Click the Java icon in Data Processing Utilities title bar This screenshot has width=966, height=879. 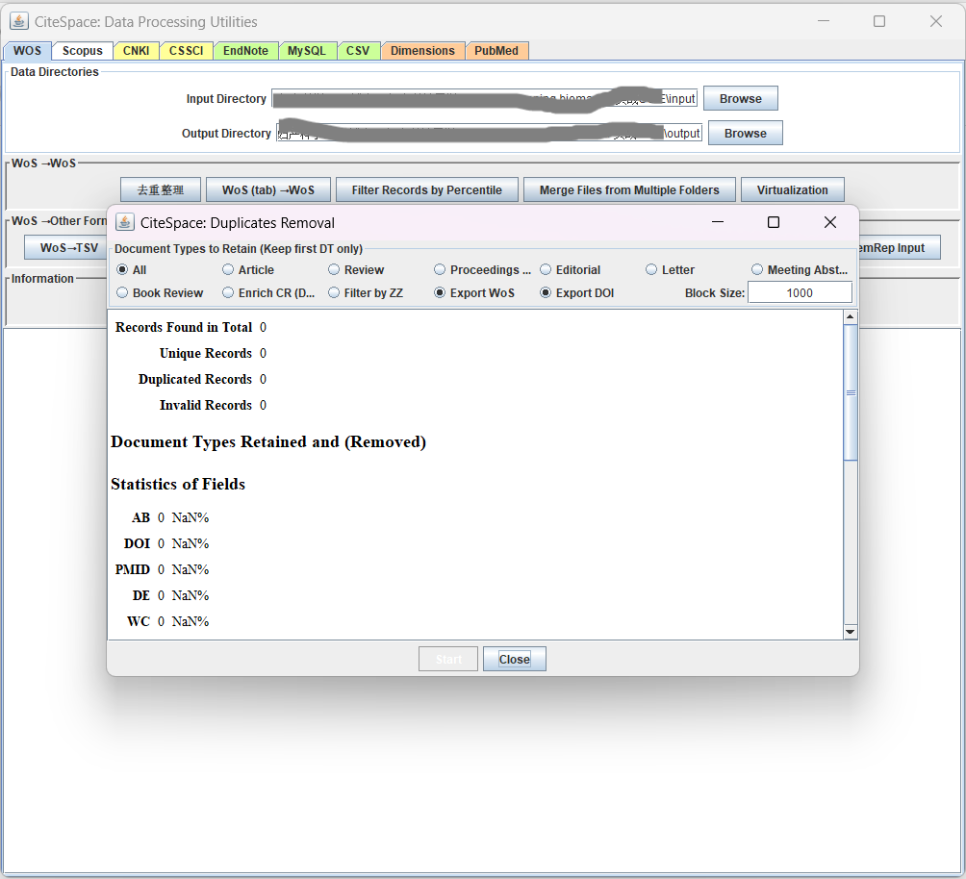pyautogui.click(x=19, y=21)
